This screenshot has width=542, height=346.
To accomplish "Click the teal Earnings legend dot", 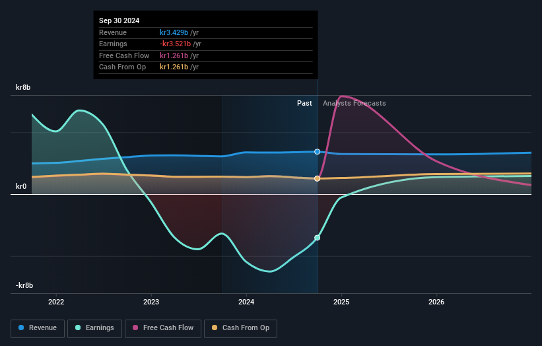I will 78,328.
